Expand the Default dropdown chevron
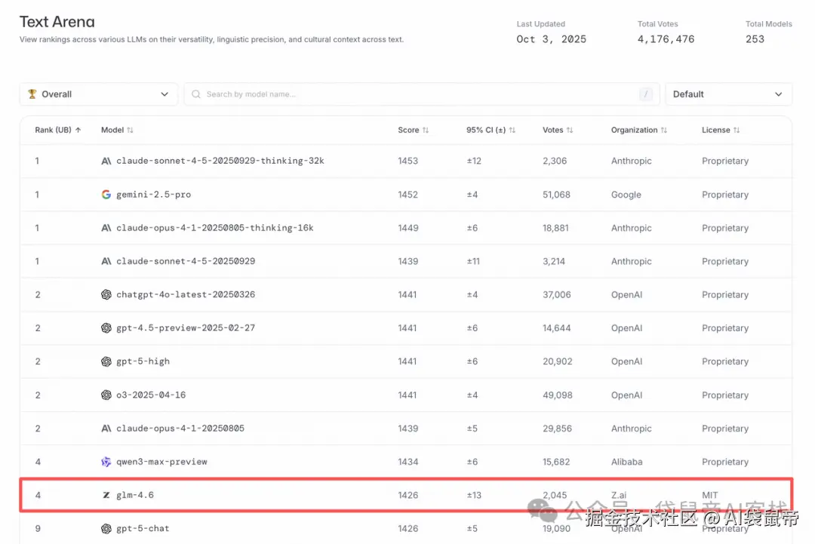Screen dimensions: 815x544 tap(778, 94)
